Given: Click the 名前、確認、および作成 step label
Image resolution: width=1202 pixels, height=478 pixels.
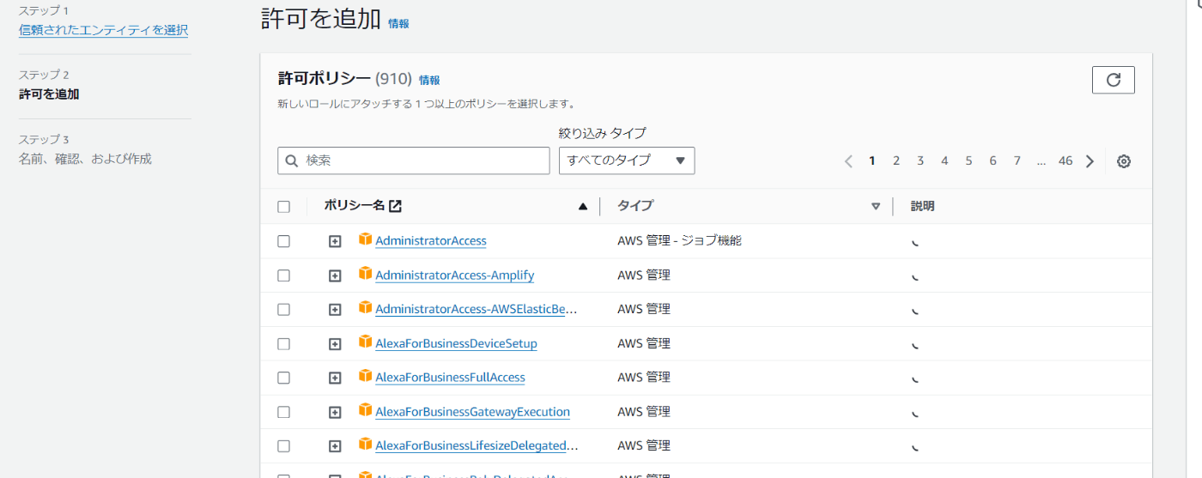Looking at the screenshot, I should pos(85,159).
